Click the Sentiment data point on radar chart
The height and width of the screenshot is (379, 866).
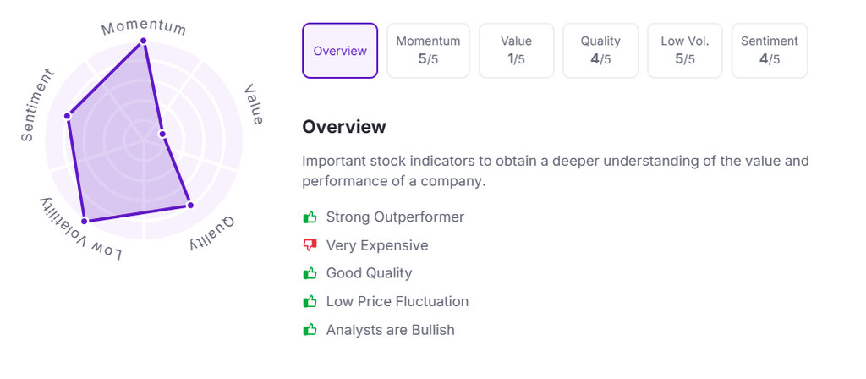tap(68, 115)
